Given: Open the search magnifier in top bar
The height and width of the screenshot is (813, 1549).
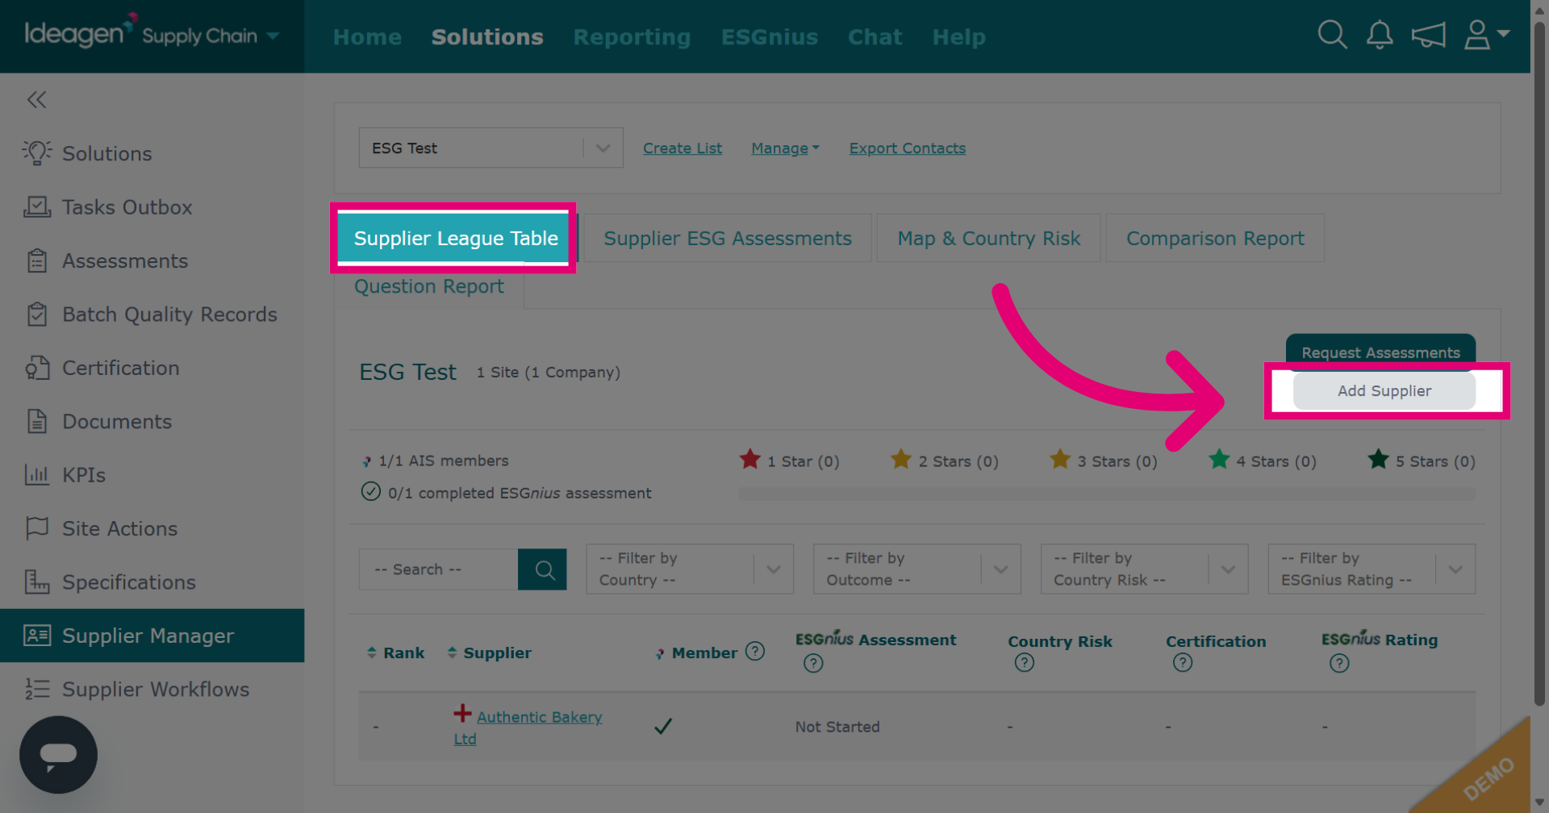Looking at the screenshot, I should [1332, 35].
